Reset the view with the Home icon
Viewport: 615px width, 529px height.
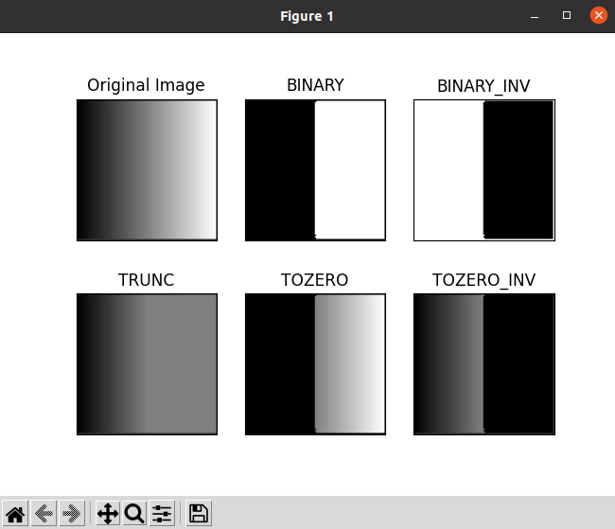[16, 513]
